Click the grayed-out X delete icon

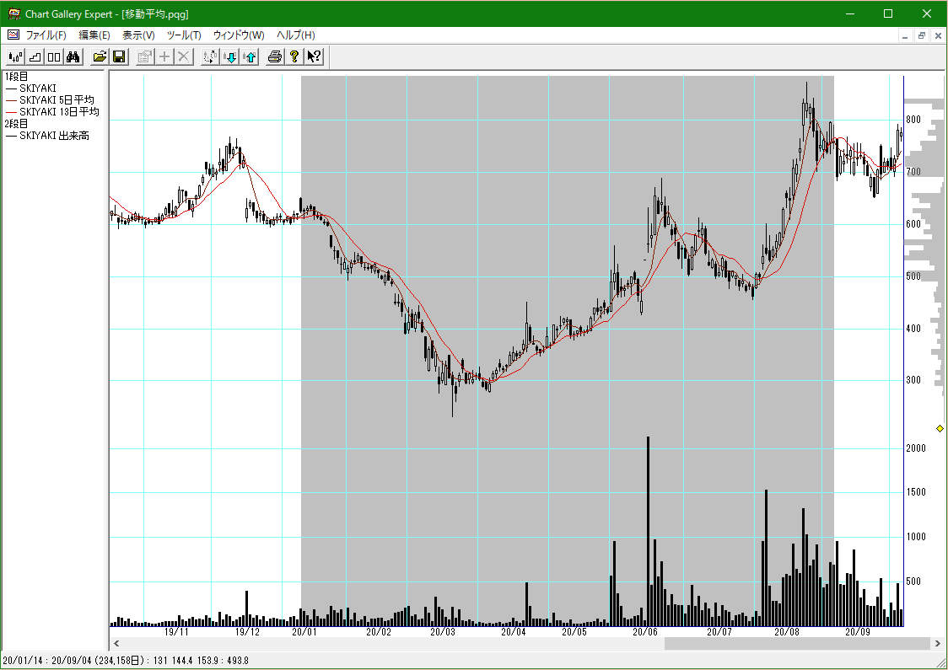point(183,56)
